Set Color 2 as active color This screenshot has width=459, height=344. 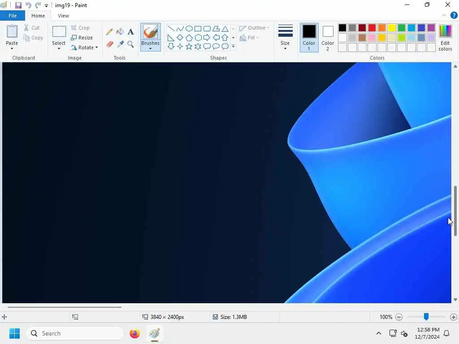coord(328,38)
